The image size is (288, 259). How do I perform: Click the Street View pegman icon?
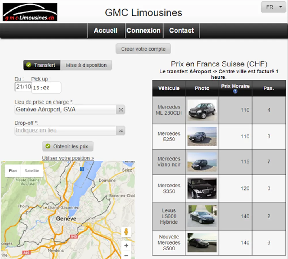(x=126, y=232)
